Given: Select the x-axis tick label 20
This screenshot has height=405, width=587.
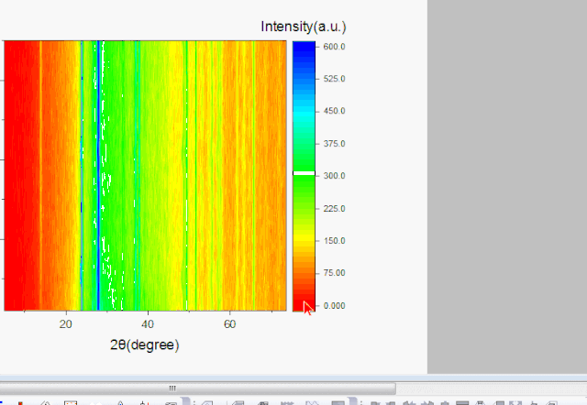Looking at the screenshot, I should tap(66, 323).
